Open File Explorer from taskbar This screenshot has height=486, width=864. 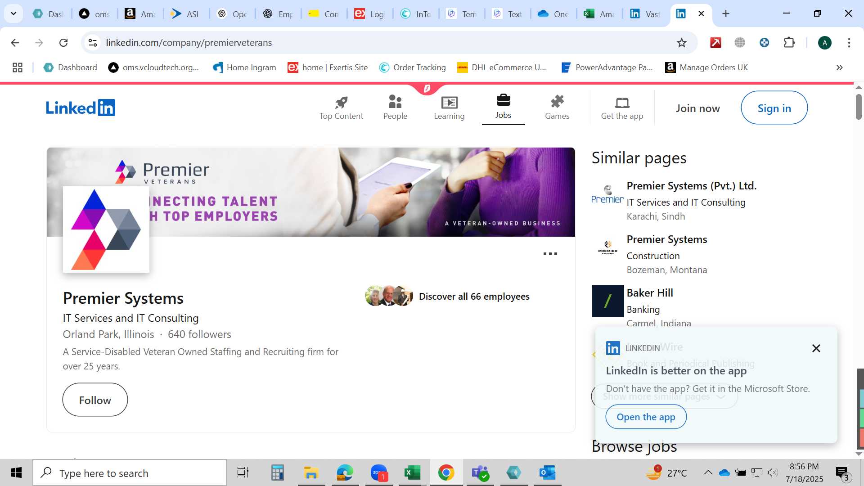pos(311,473)
